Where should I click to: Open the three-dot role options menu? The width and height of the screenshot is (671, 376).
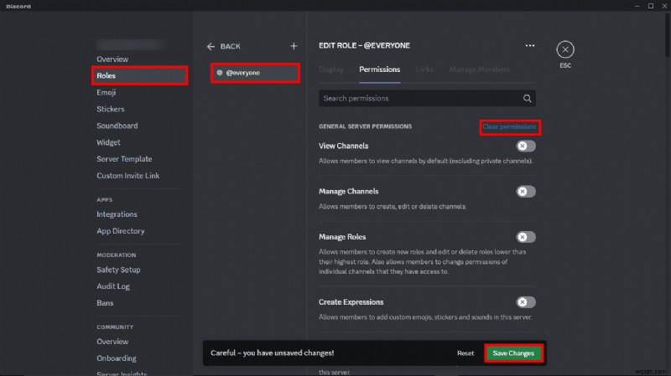(x=530, y=45)
